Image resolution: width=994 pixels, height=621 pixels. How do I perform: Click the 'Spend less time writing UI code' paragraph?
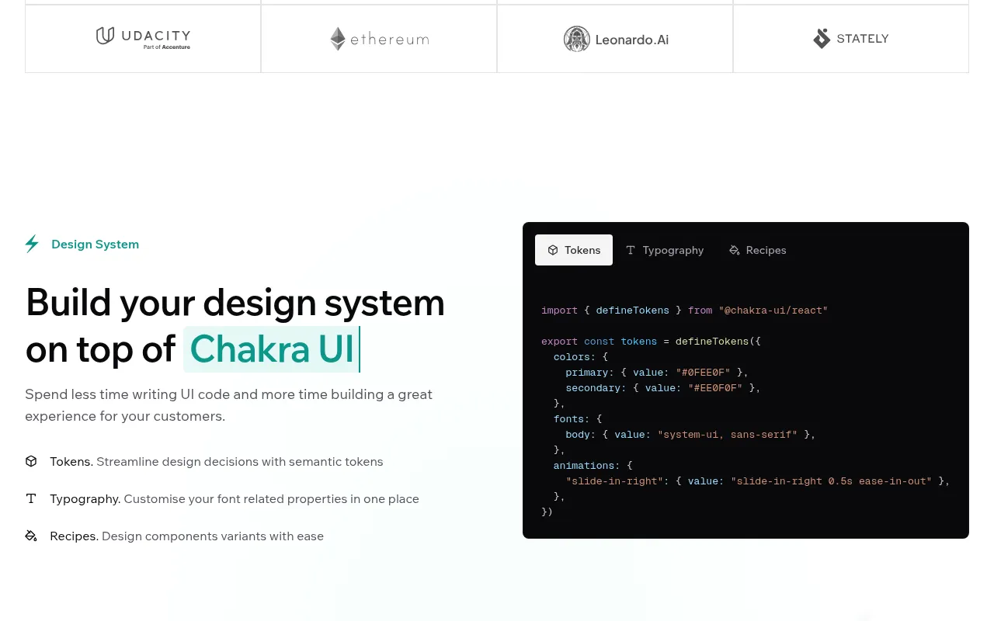(229, 405)
